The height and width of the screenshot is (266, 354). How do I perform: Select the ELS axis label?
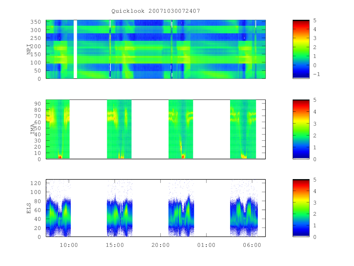tap(29, 208)
